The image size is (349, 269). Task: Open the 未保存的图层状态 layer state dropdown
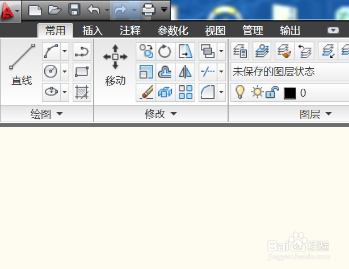click(x=290, y=72)
